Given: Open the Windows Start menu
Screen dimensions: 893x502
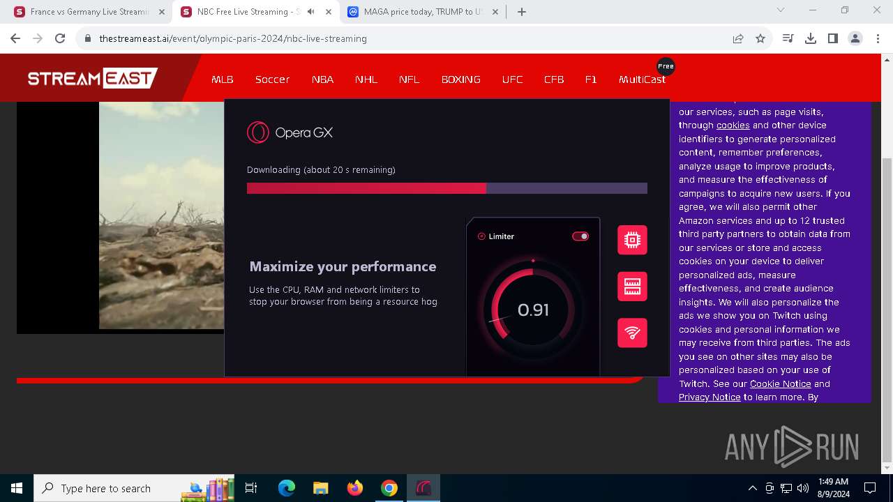Looking at the screenshot, I should pos(17,488).
